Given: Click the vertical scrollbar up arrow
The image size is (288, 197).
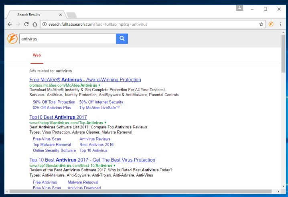Looking at the screenshot, I should [x=283, y=32].
